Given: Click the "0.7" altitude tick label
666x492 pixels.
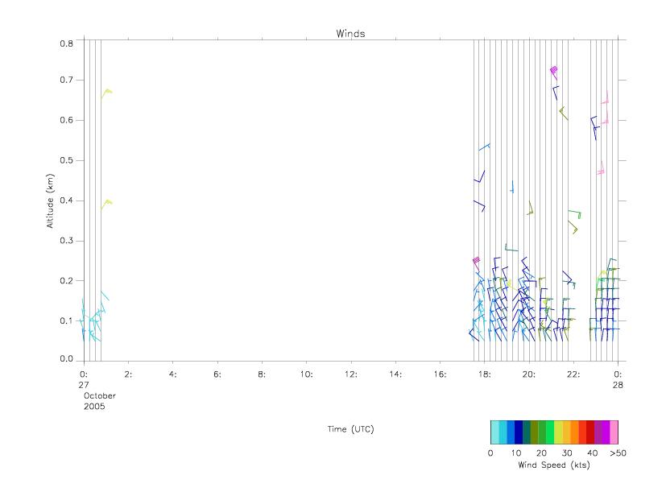Looking at the screenshot, I should pos(66,80).
